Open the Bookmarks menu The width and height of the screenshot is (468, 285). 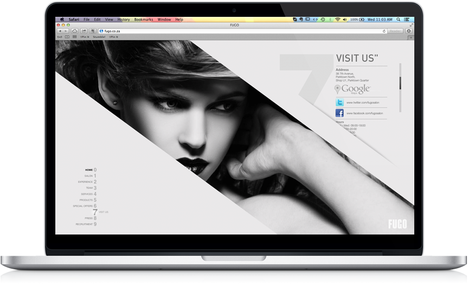(144, 20)
